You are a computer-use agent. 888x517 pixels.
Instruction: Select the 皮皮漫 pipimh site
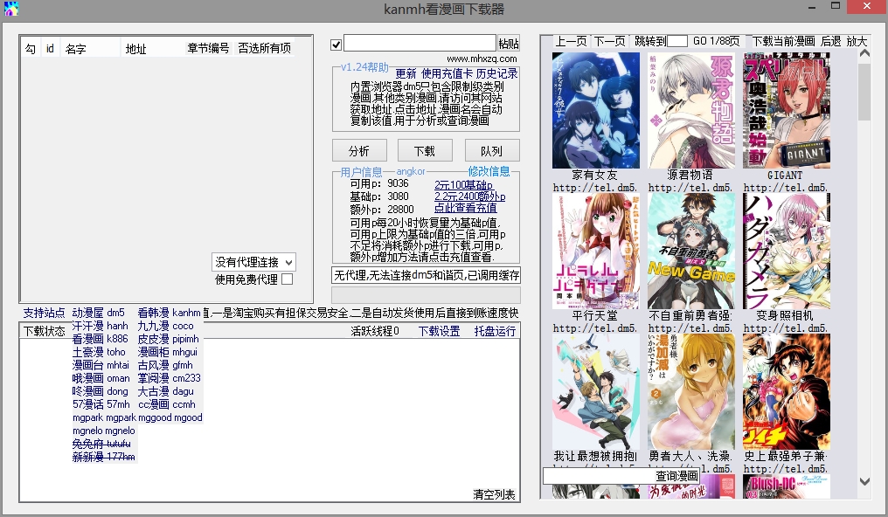tap(168, 339)
